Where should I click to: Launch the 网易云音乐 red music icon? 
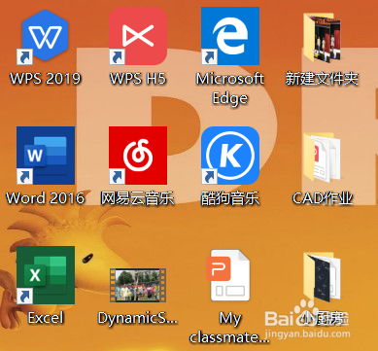point(138,156)
